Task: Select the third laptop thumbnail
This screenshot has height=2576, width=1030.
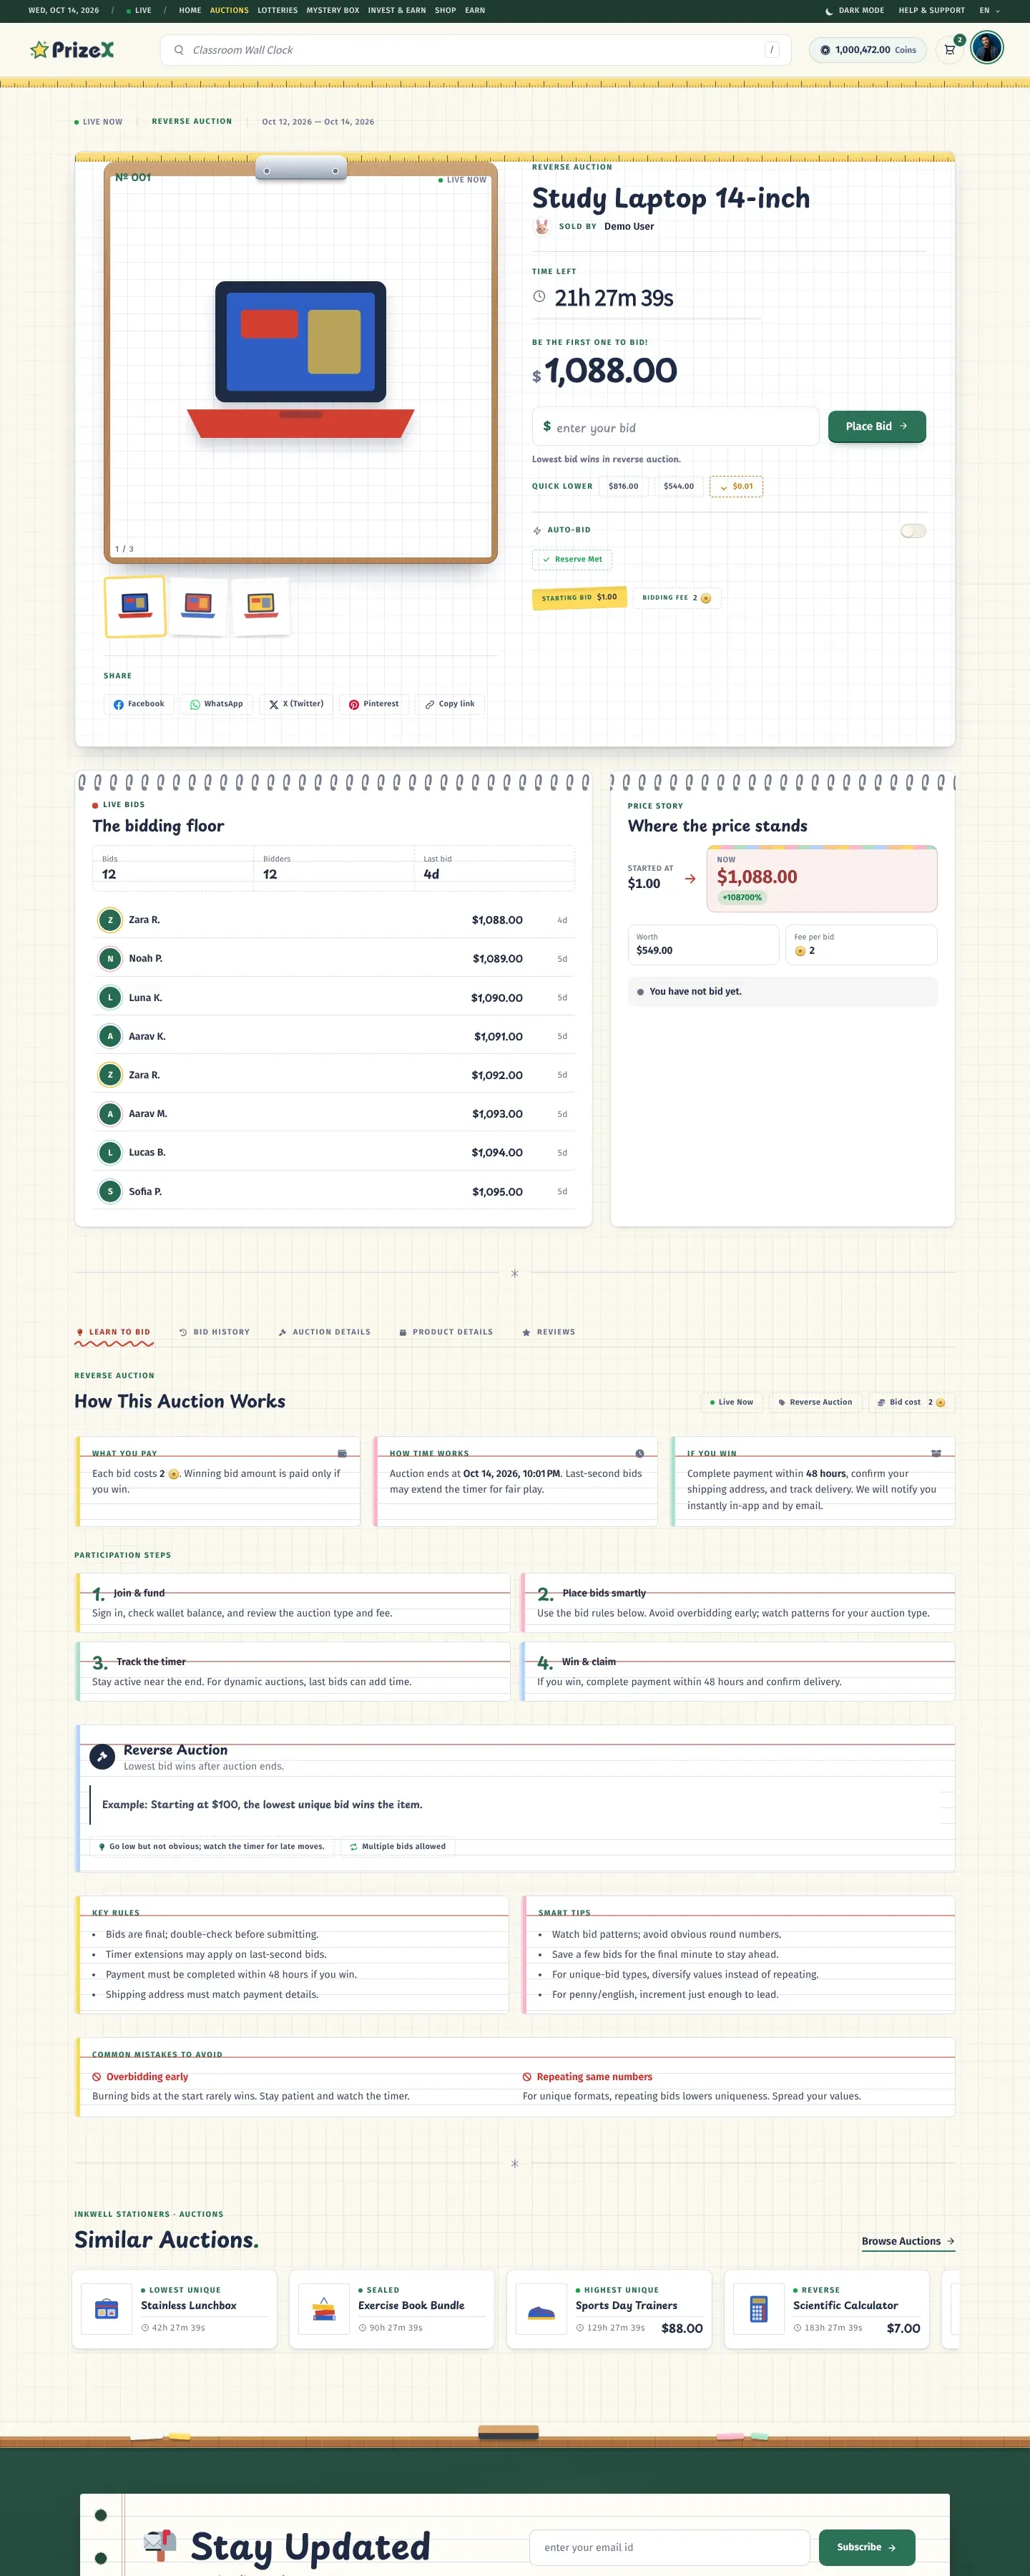Action: point(261,606)
